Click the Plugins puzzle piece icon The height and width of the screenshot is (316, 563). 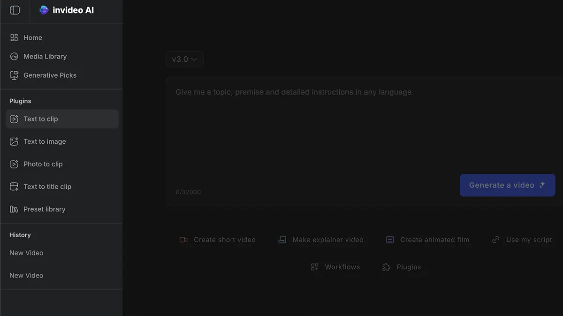386,267
